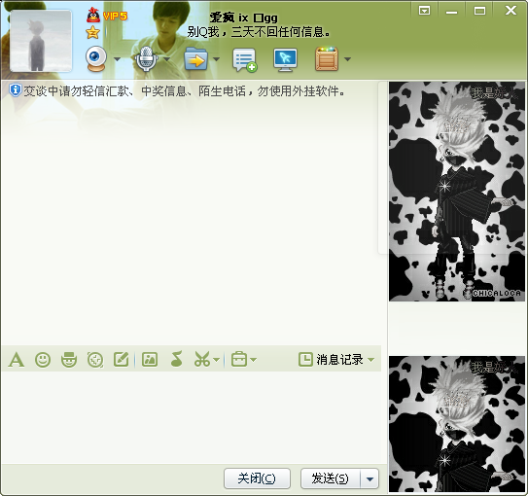
Task: Share music with the note icon
Action: pos(177,359)
